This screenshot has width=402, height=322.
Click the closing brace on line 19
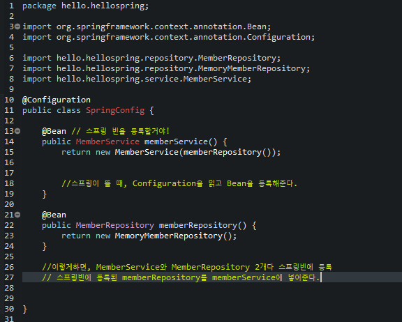pyautogui.click(x=45, y=194)
